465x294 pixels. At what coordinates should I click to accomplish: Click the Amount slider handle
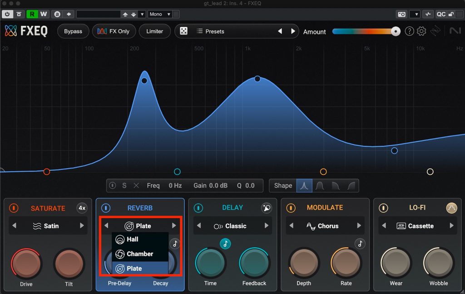pyautogui.click(x=396, y=31)
